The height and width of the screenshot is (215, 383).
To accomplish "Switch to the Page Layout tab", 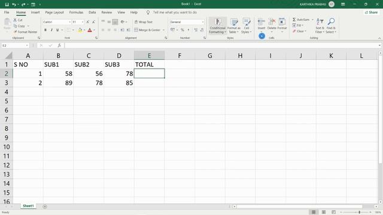I will (x=54, y=12).
